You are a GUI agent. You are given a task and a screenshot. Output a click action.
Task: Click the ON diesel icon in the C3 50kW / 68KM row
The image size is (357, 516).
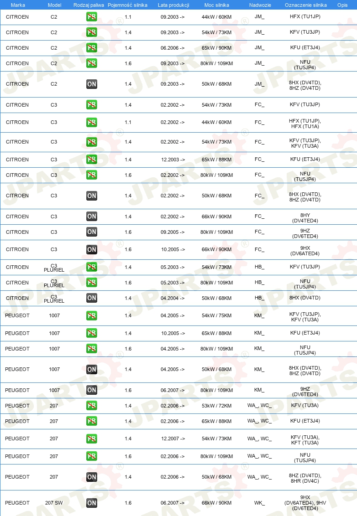(x=92, y=196)
